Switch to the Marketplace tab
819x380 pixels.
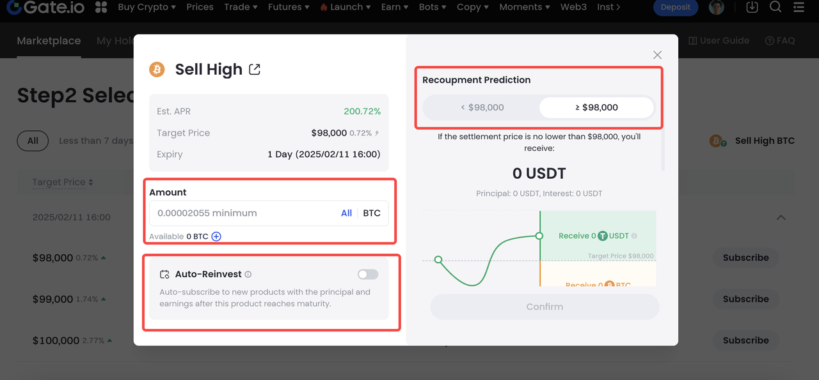click(49, 41)
